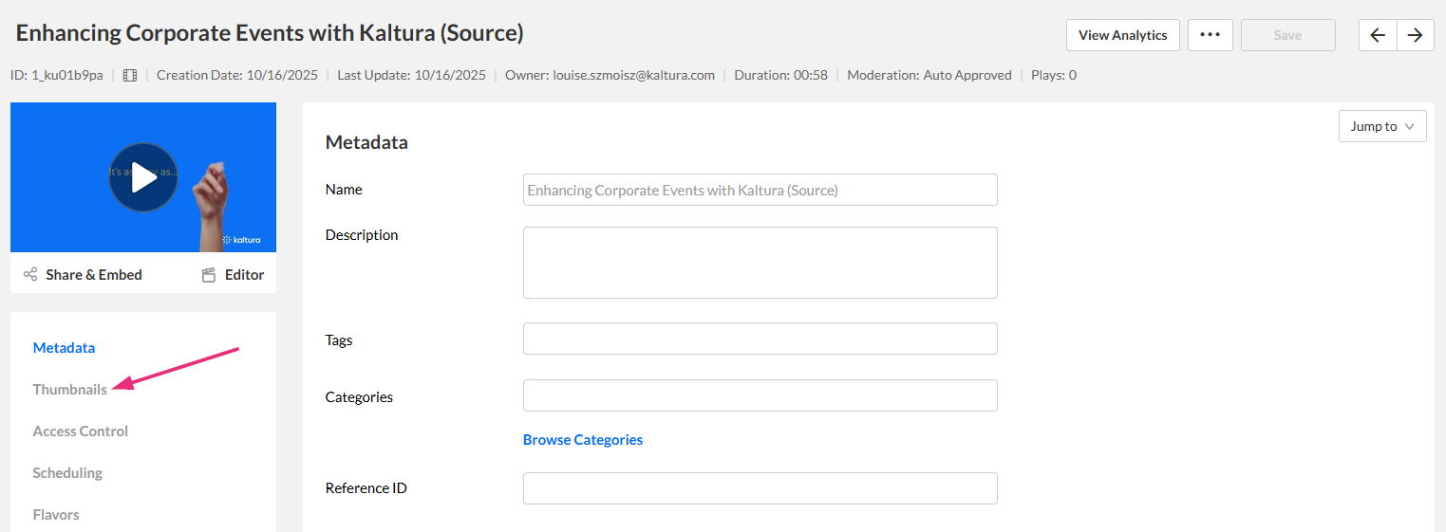Play the video preview
The width and height of the screenshot is (1446, 532).
[x=142, y=177]
